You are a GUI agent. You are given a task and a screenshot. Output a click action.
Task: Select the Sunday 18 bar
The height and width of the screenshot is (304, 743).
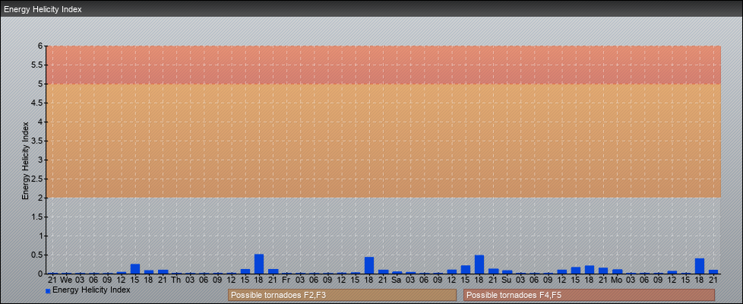(x=590, y=269)
